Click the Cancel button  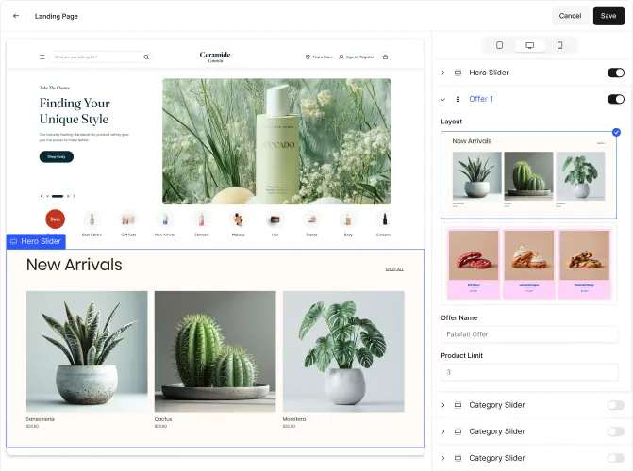coord(570,16)
